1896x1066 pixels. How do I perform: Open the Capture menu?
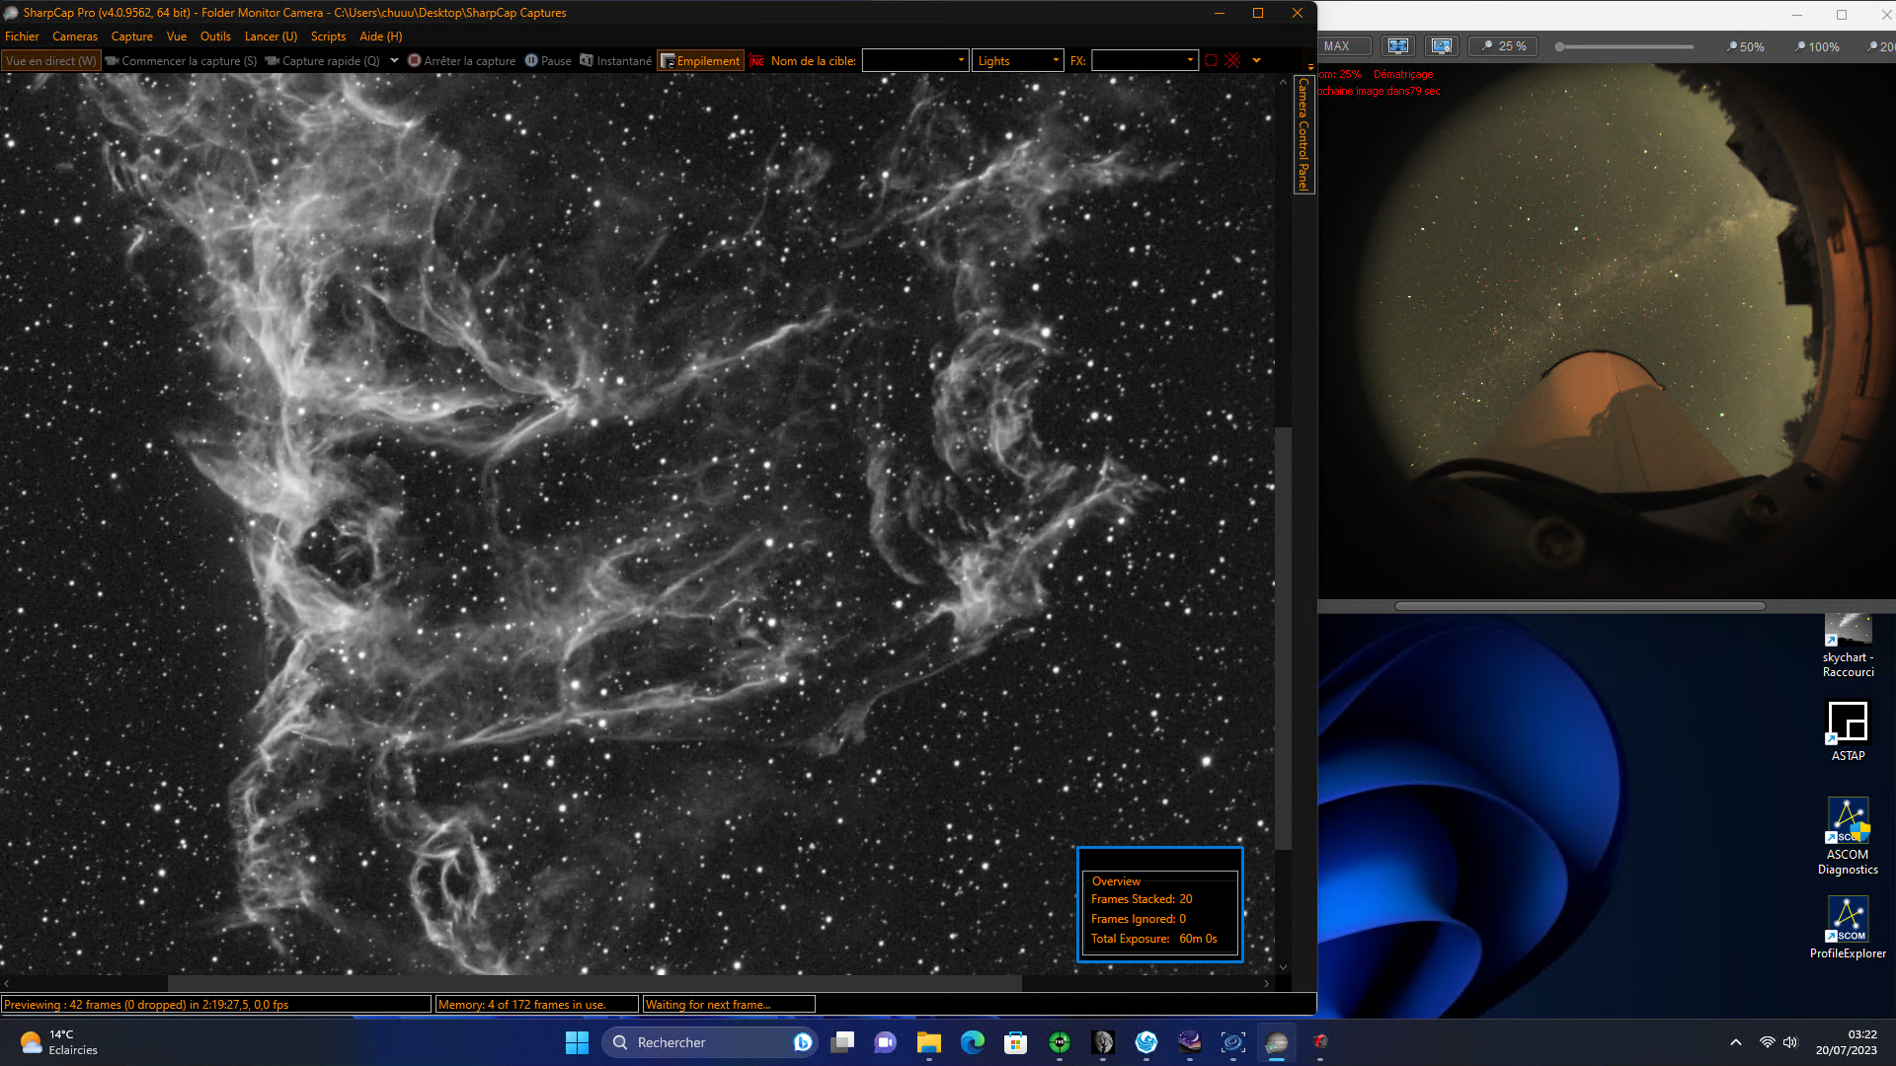tap(131, 37)
